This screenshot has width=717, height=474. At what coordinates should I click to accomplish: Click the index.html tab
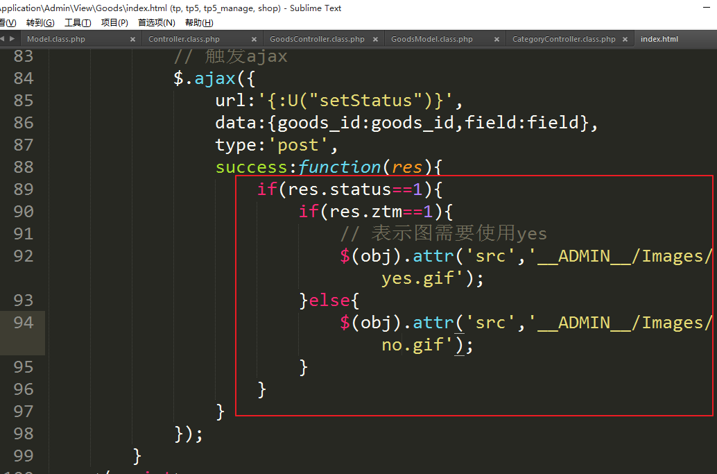click(x=659, y=40)
